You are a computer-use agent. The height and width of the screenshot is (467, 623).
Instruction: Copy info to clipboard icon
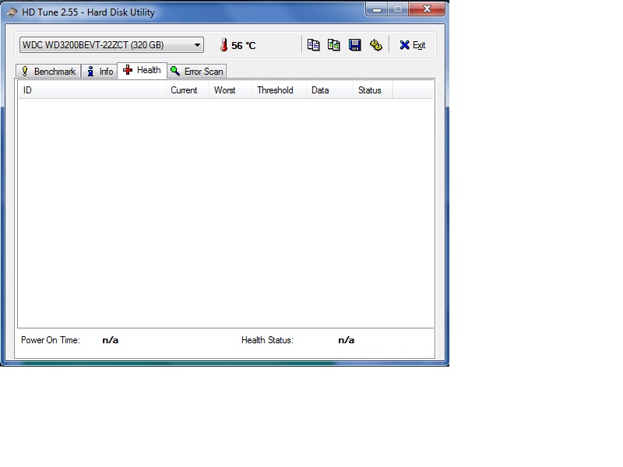[x=314, y=45]
